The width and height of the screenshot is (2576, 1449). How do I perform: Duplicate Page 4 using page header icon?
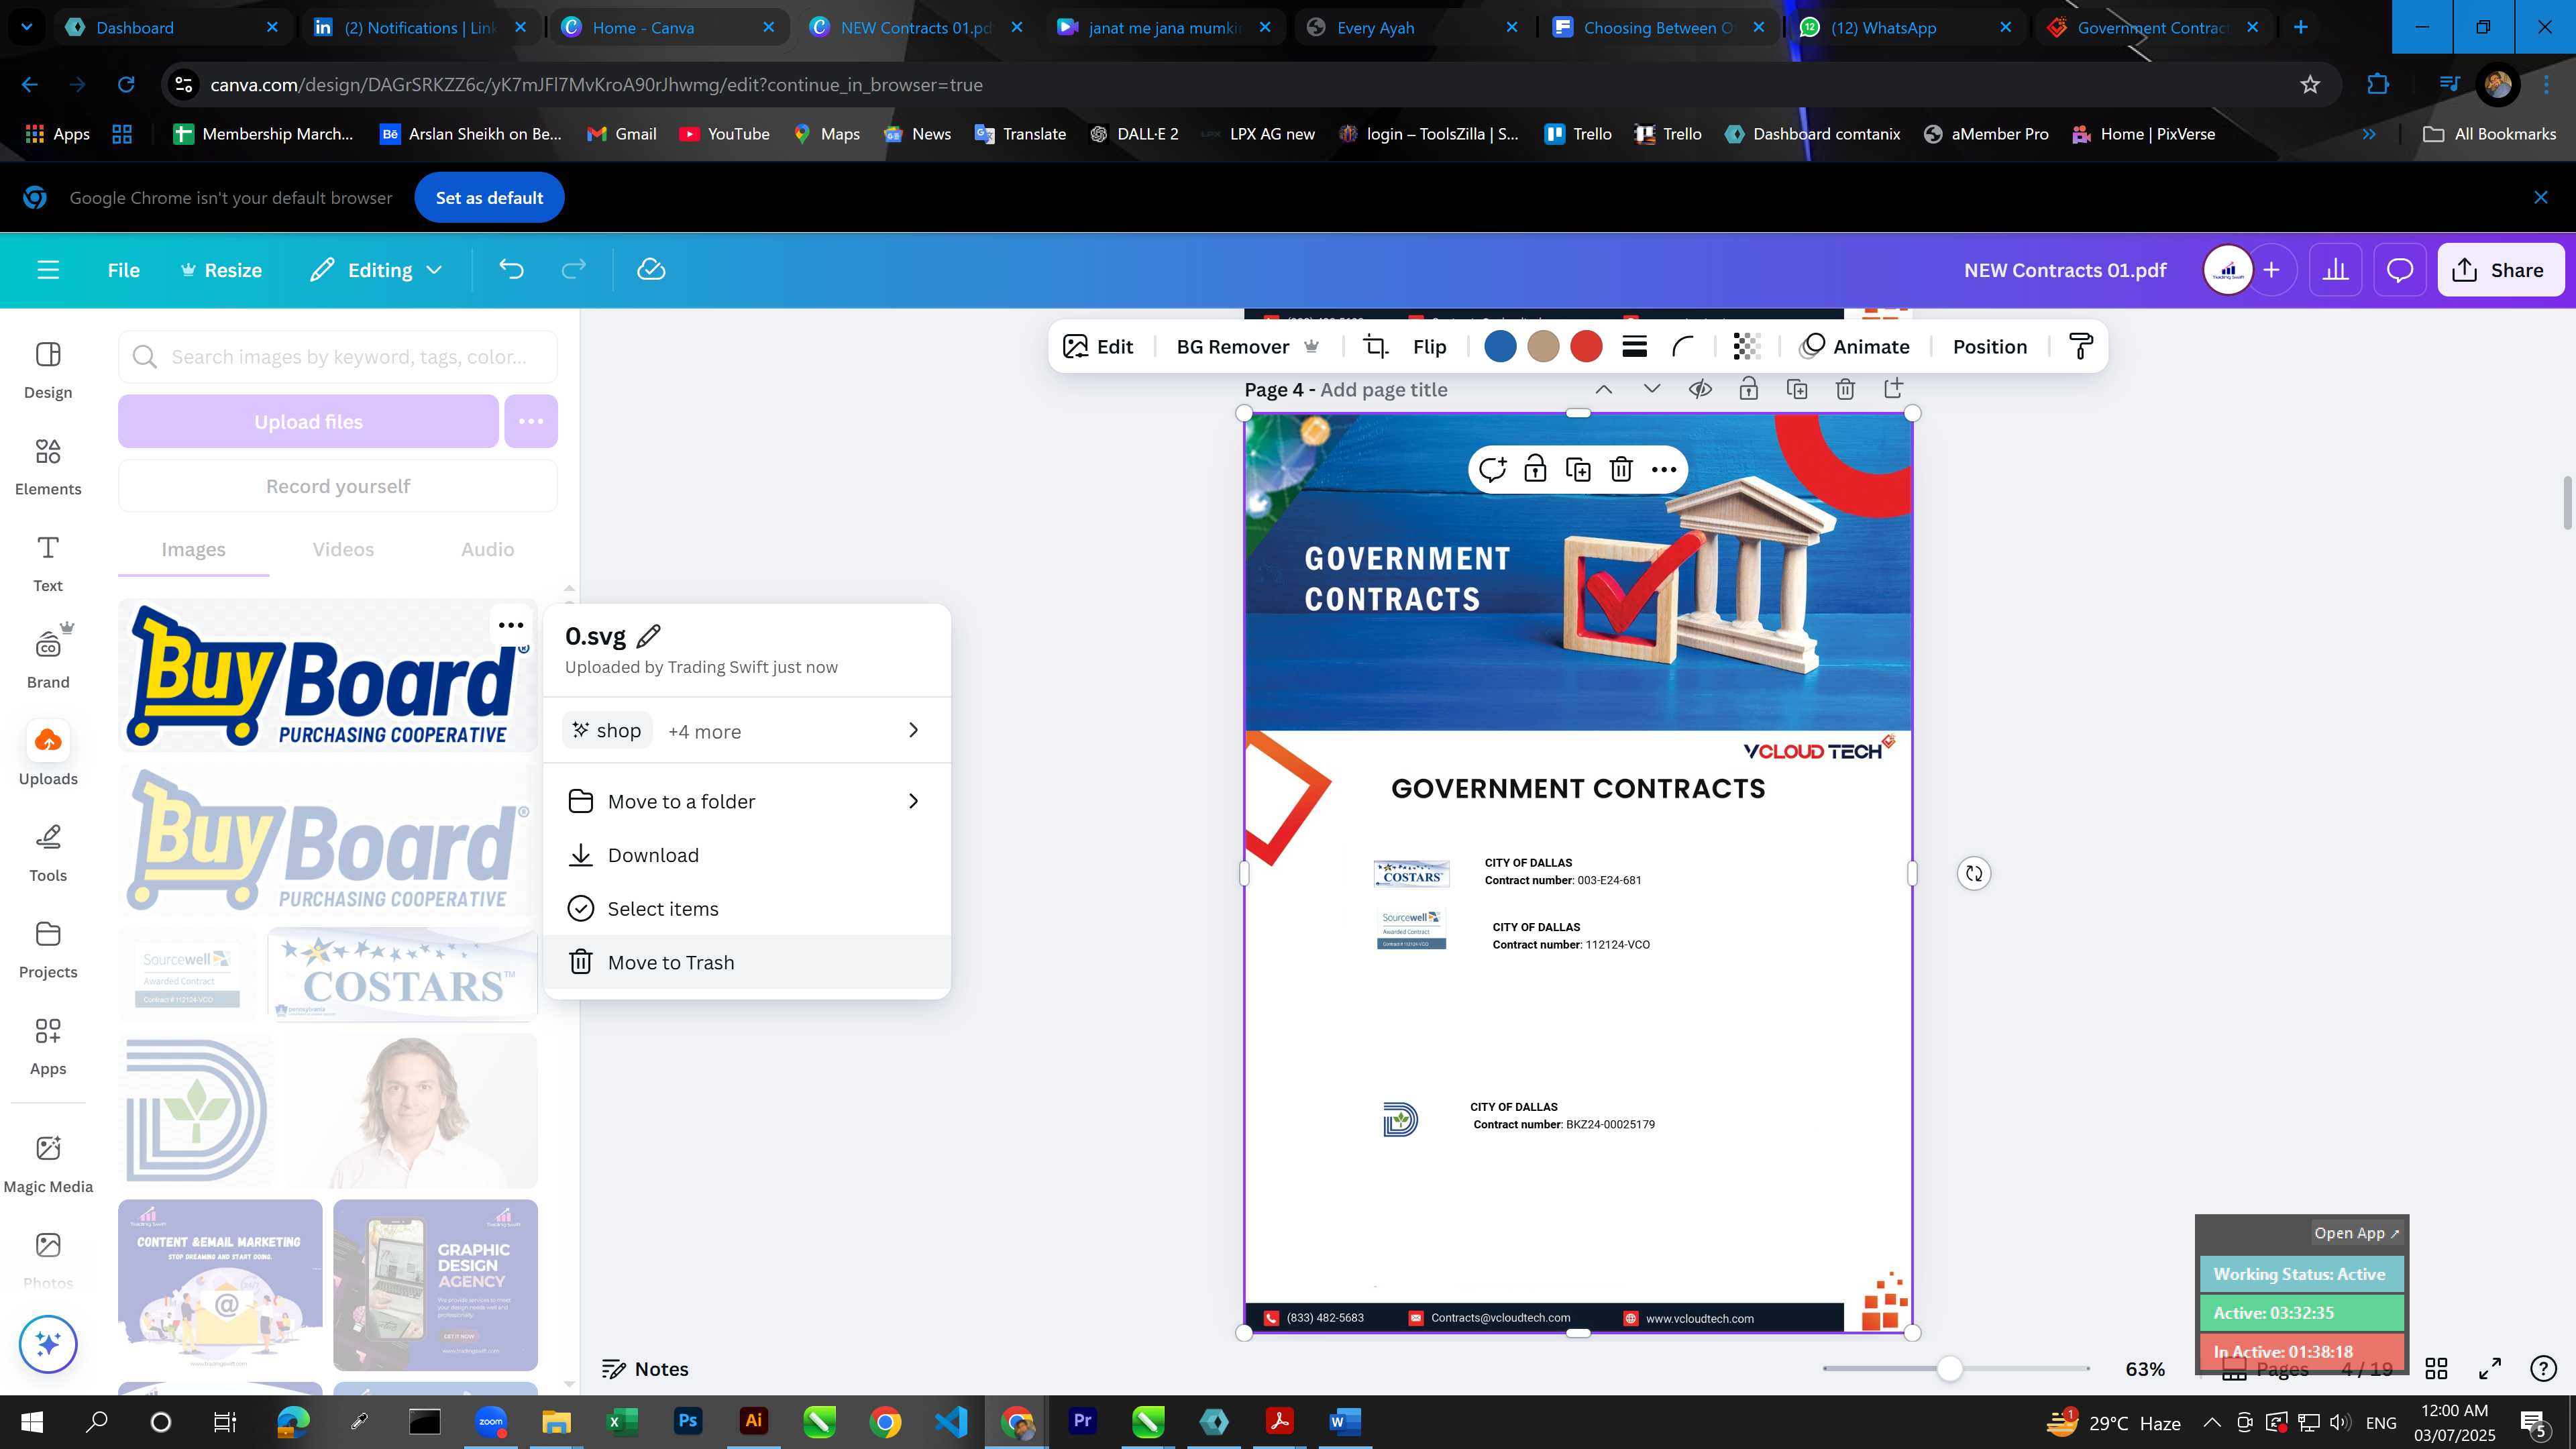point(1797,389)
